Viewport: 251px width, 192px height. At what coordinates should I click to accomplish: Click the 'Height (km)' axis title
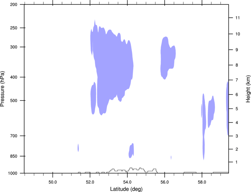[248, 89]
